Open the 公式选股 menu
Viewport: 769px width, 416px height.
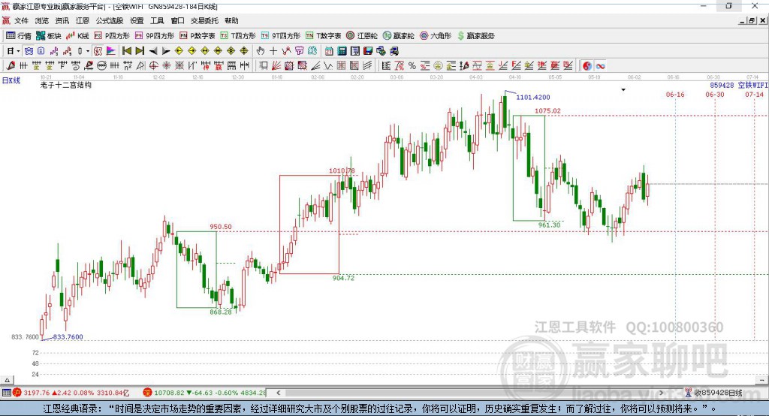point(110,20)
